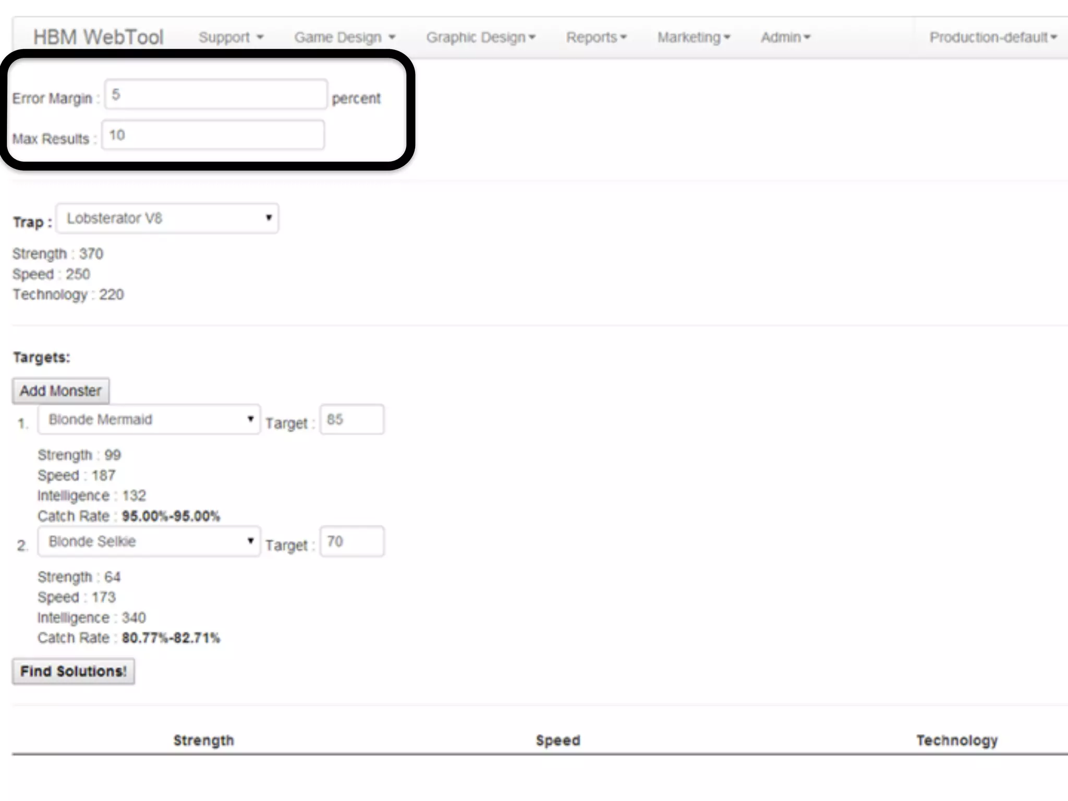Open the Game Design menu
Image resolution: width=1068 pixels, height=801 pixels.
tap(344, 38)
